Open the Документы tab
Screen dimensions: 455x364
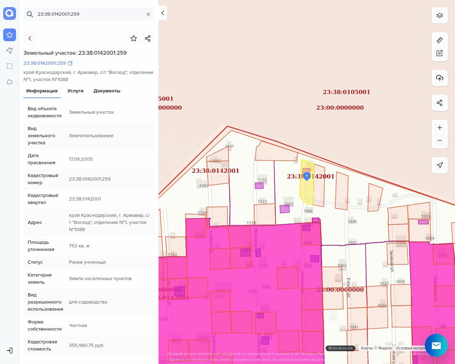(107, 91)
